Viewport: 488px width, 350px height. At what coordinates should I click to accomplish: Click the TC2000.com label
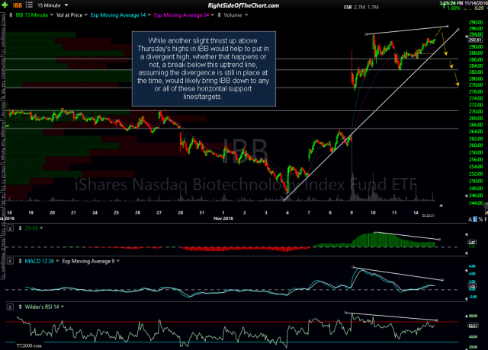(29, 345)
